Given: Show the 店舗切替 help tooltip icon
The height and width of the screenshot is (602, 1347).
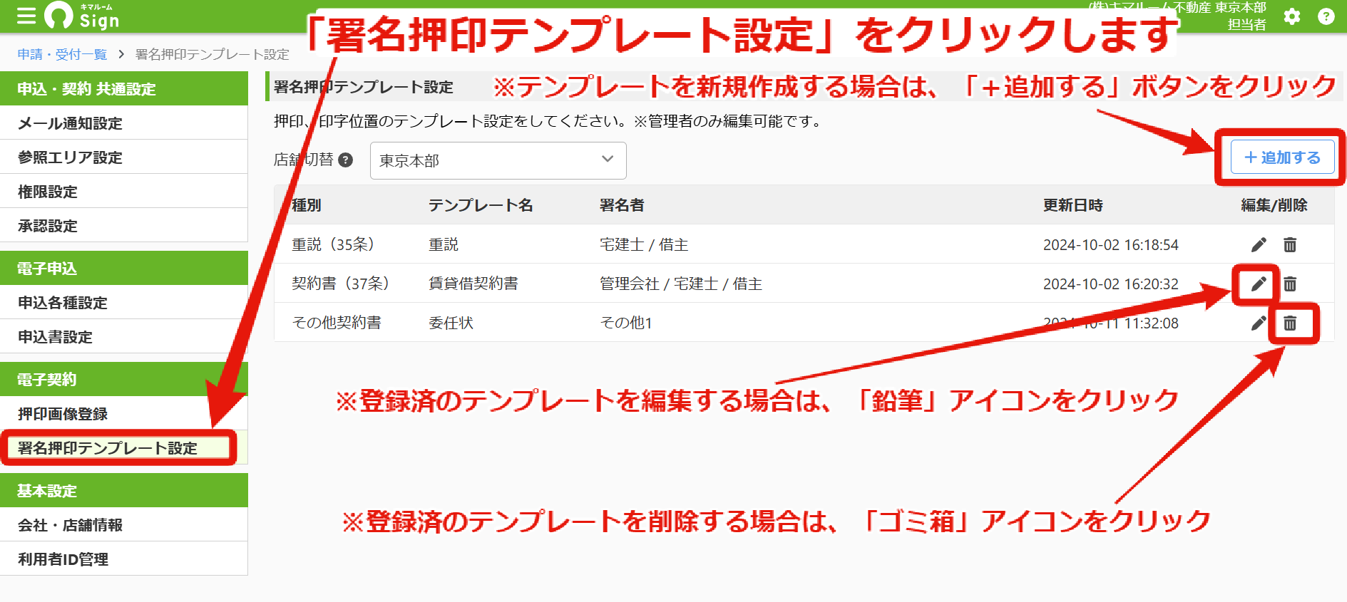Looking at the screenshot, I should 346,160.
